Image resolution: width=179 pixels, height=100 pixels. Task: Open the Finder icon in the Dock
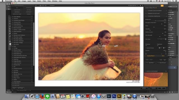coord(27,96)
